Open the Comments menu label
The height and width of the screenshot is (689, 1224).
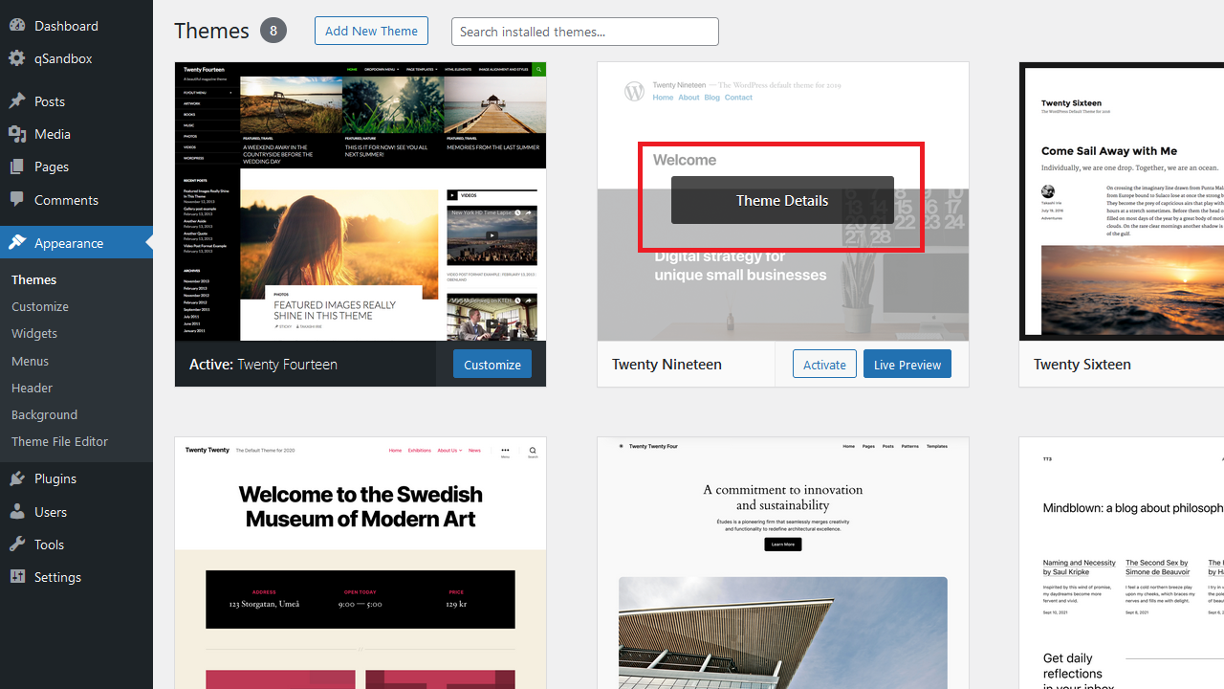(66, 200)
